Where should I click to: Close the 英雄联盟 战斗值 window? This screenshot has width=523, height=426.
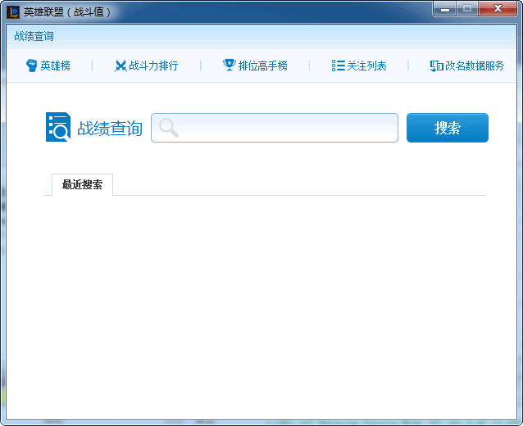pyautogui.click(x=498, y=9)
